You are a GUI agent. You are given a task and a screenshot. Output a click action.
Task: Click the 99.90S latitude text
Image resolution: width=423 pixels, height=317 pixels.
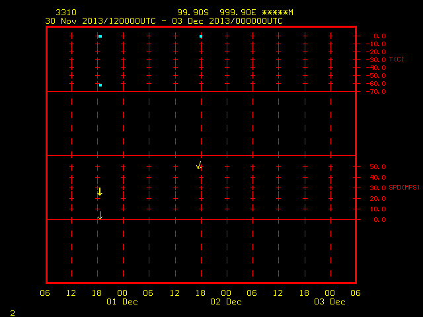[x=193, y=13]
